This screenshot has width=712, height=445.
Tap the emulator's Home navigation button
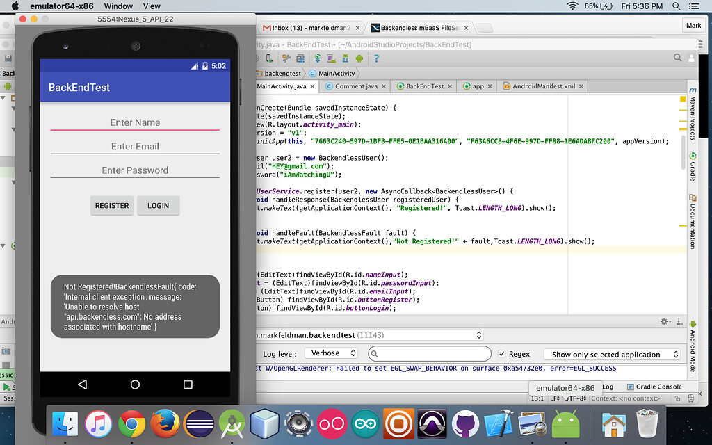coord(135,384)
